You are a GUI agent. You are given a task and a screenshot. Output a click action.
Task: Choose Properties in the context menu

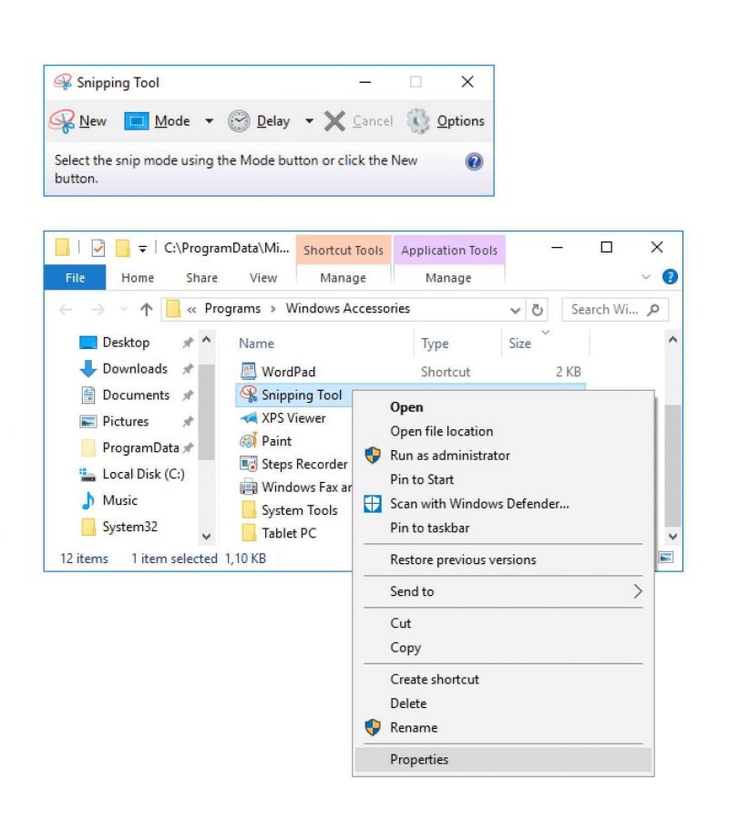(503, 759)
